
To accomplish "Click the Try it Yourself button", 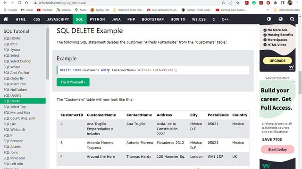I will pos(73,82).
